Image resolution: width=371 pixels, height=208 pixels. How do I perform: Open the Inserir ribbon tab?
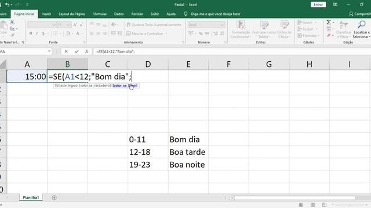tap(46, 14)
